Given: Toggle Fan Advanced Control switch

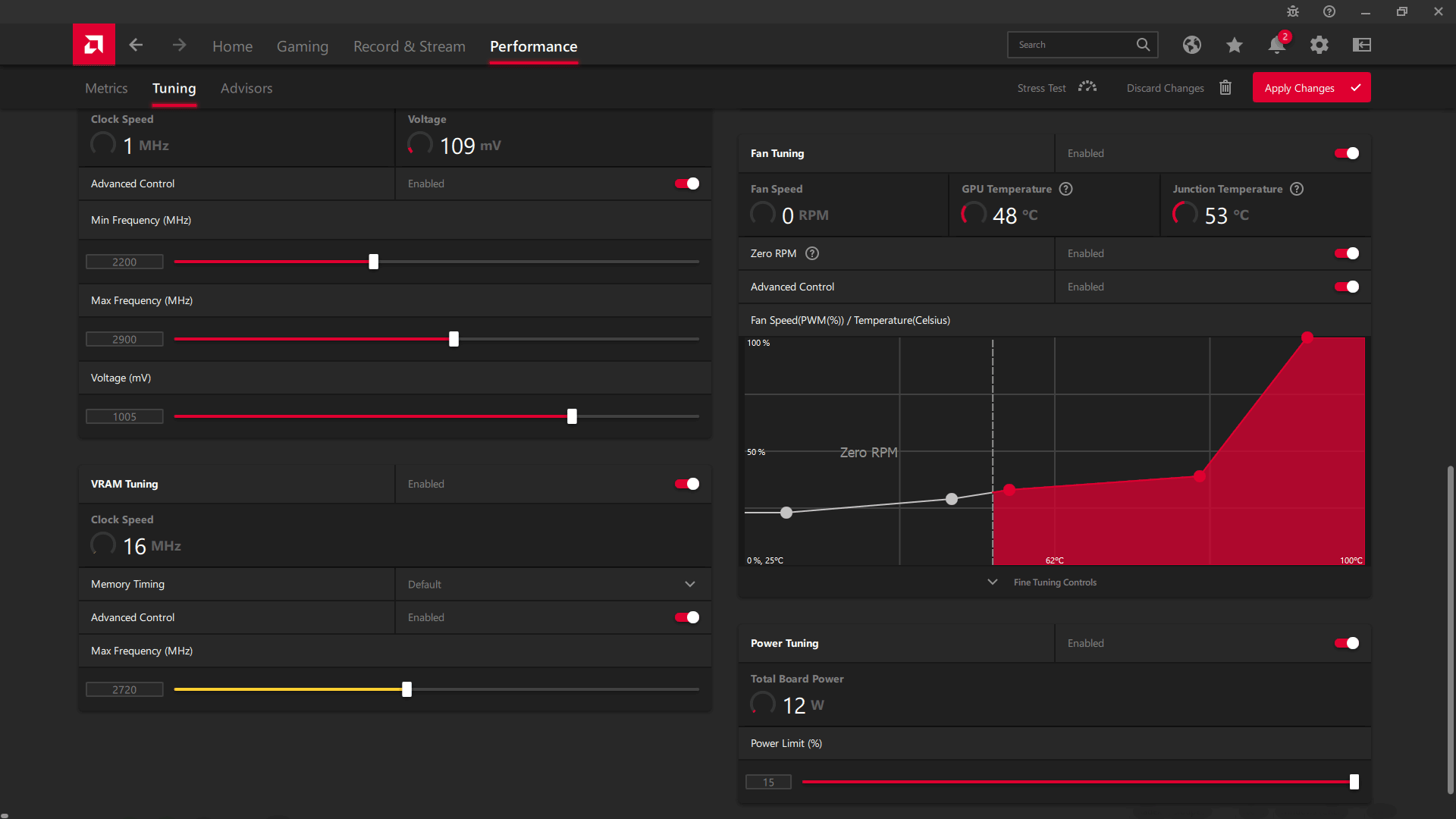Looking at the screenshot, I should (1347, 287).
